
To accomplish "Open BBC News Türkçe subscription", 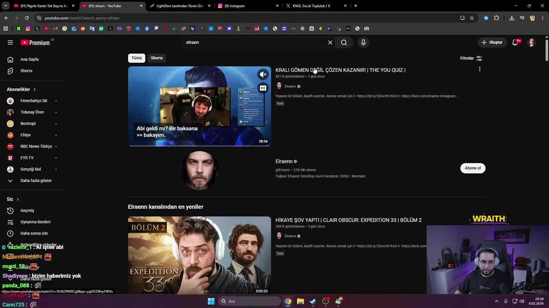I will tap(36, 146).
